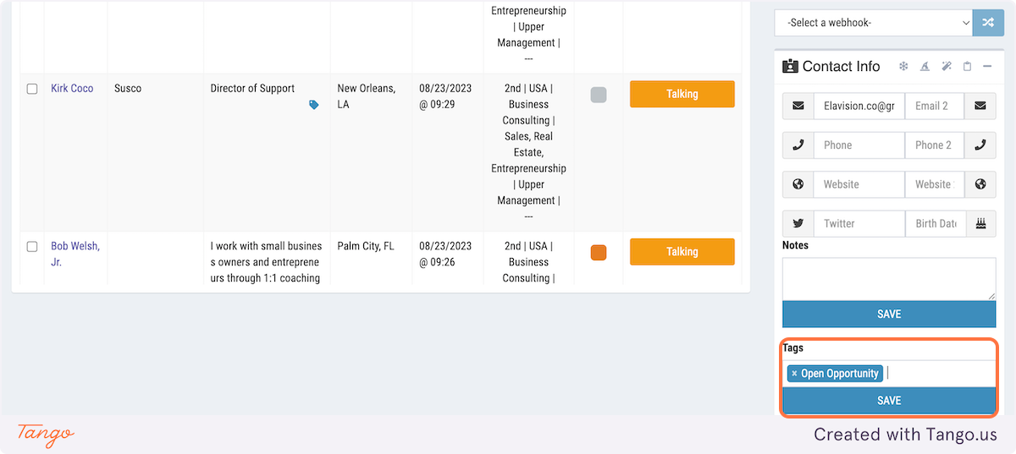This screenshot has width=1016, height=454.
Task: Click the birthday cake icon next to Birth Date
Action: [980, 223]
